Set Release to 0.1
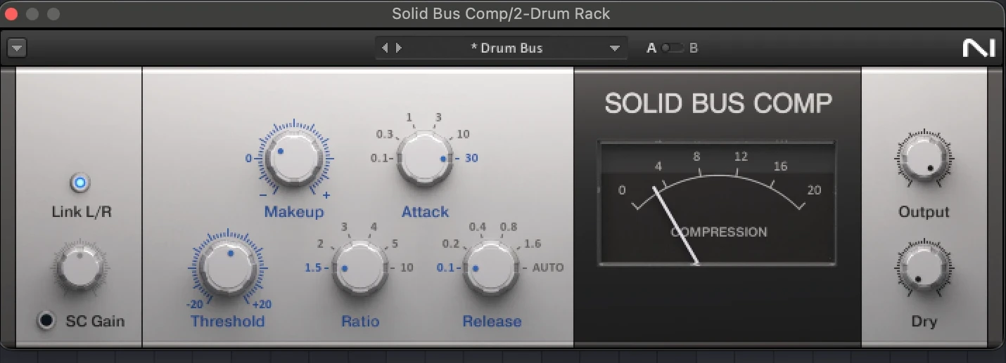The image size is (1006, 363). tap(445, 268)
